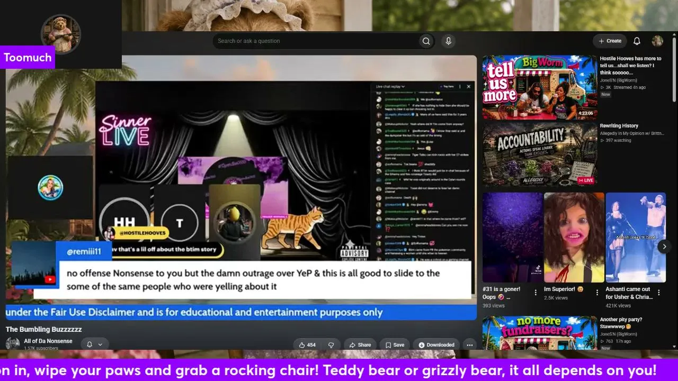
Task: Like the video with 454 likes
Action: click(307, 345)
